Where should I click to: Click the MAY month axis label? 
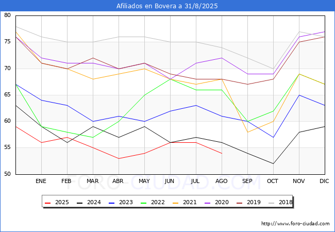144,181
